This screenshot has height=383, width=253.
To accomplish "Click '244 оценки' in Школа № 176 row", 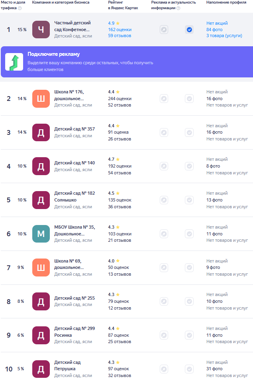I will (x=120, y=99).
